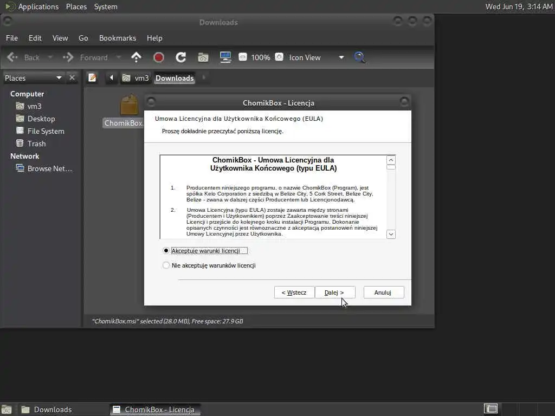Open the Back history dropdown arrow

click(x=50, y=57)
